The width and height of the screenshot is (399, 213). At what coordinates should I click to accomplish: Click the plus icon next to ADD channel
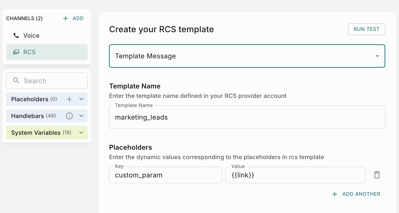(65, 19)
